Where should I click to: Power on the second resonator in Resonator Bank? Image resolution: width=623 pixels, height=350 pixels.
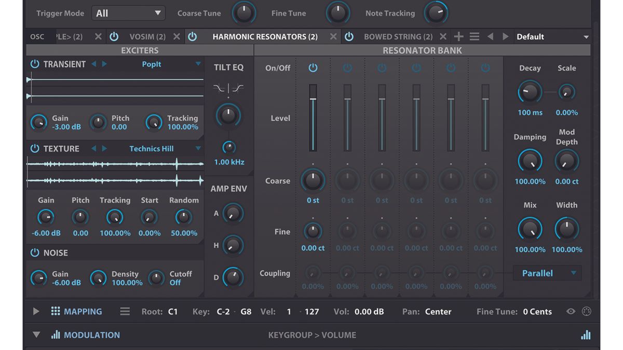coord(347,67)
